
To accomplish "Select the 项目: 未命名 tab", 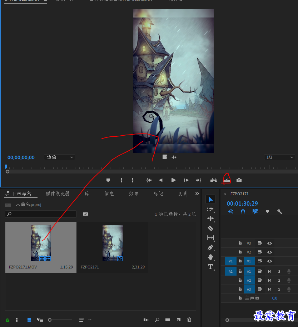I will pyautogui.click(x=18, y=193).
